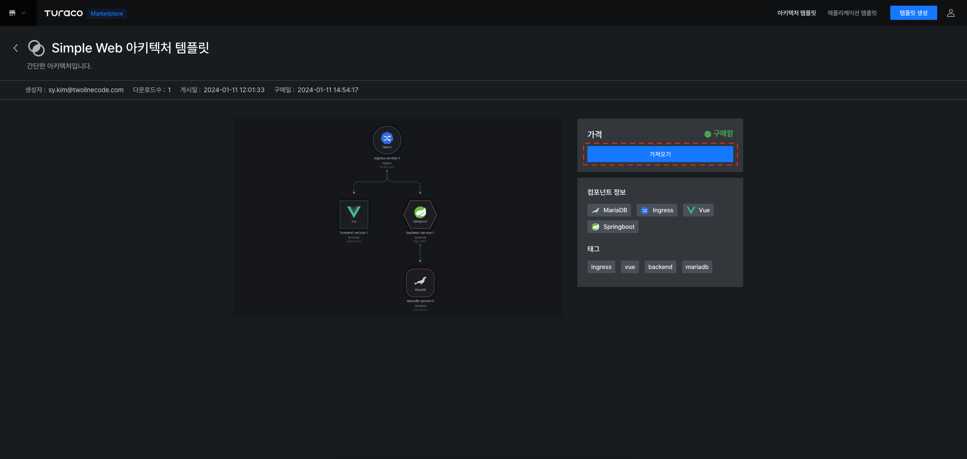Image resolution: width=967 pixels, height=459 pixels.
Task: Switch to 아키텍처 템플릿 tab
Action: (x=797, y=13)
